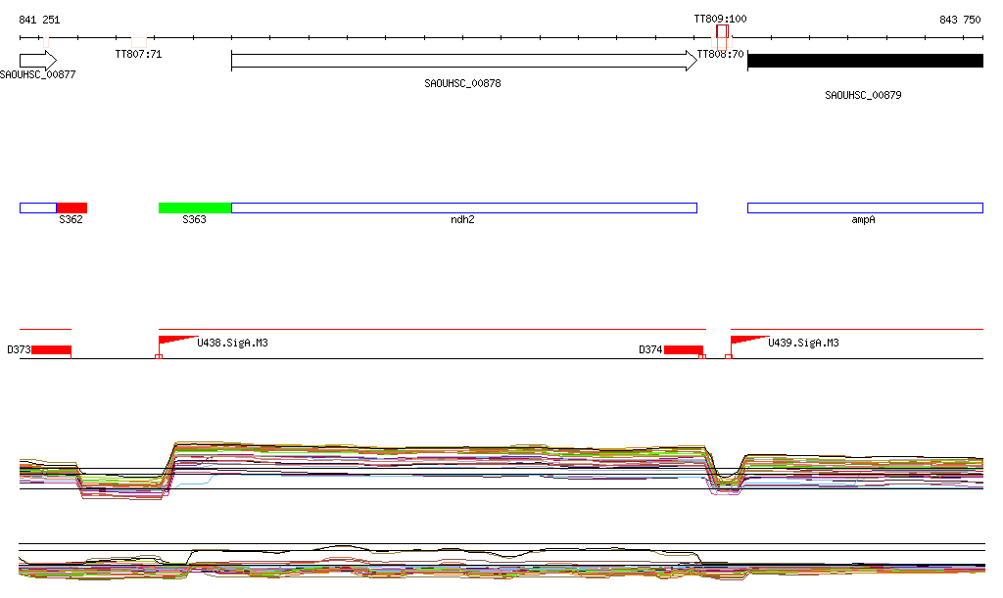Click the red TT809 terminator box marker
The width and height of the screenshot is (1003, 598).
(x=721, y=36)
